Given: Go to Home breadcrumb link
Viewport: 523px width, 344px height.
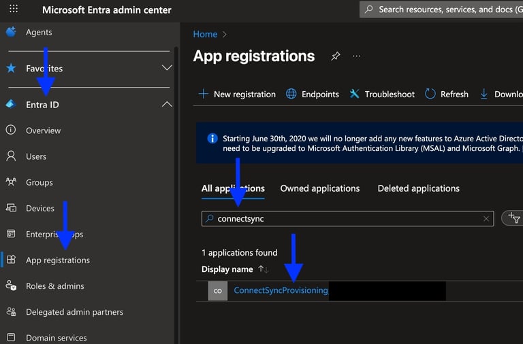Looking at the screenshot, I should coord(205,34).
